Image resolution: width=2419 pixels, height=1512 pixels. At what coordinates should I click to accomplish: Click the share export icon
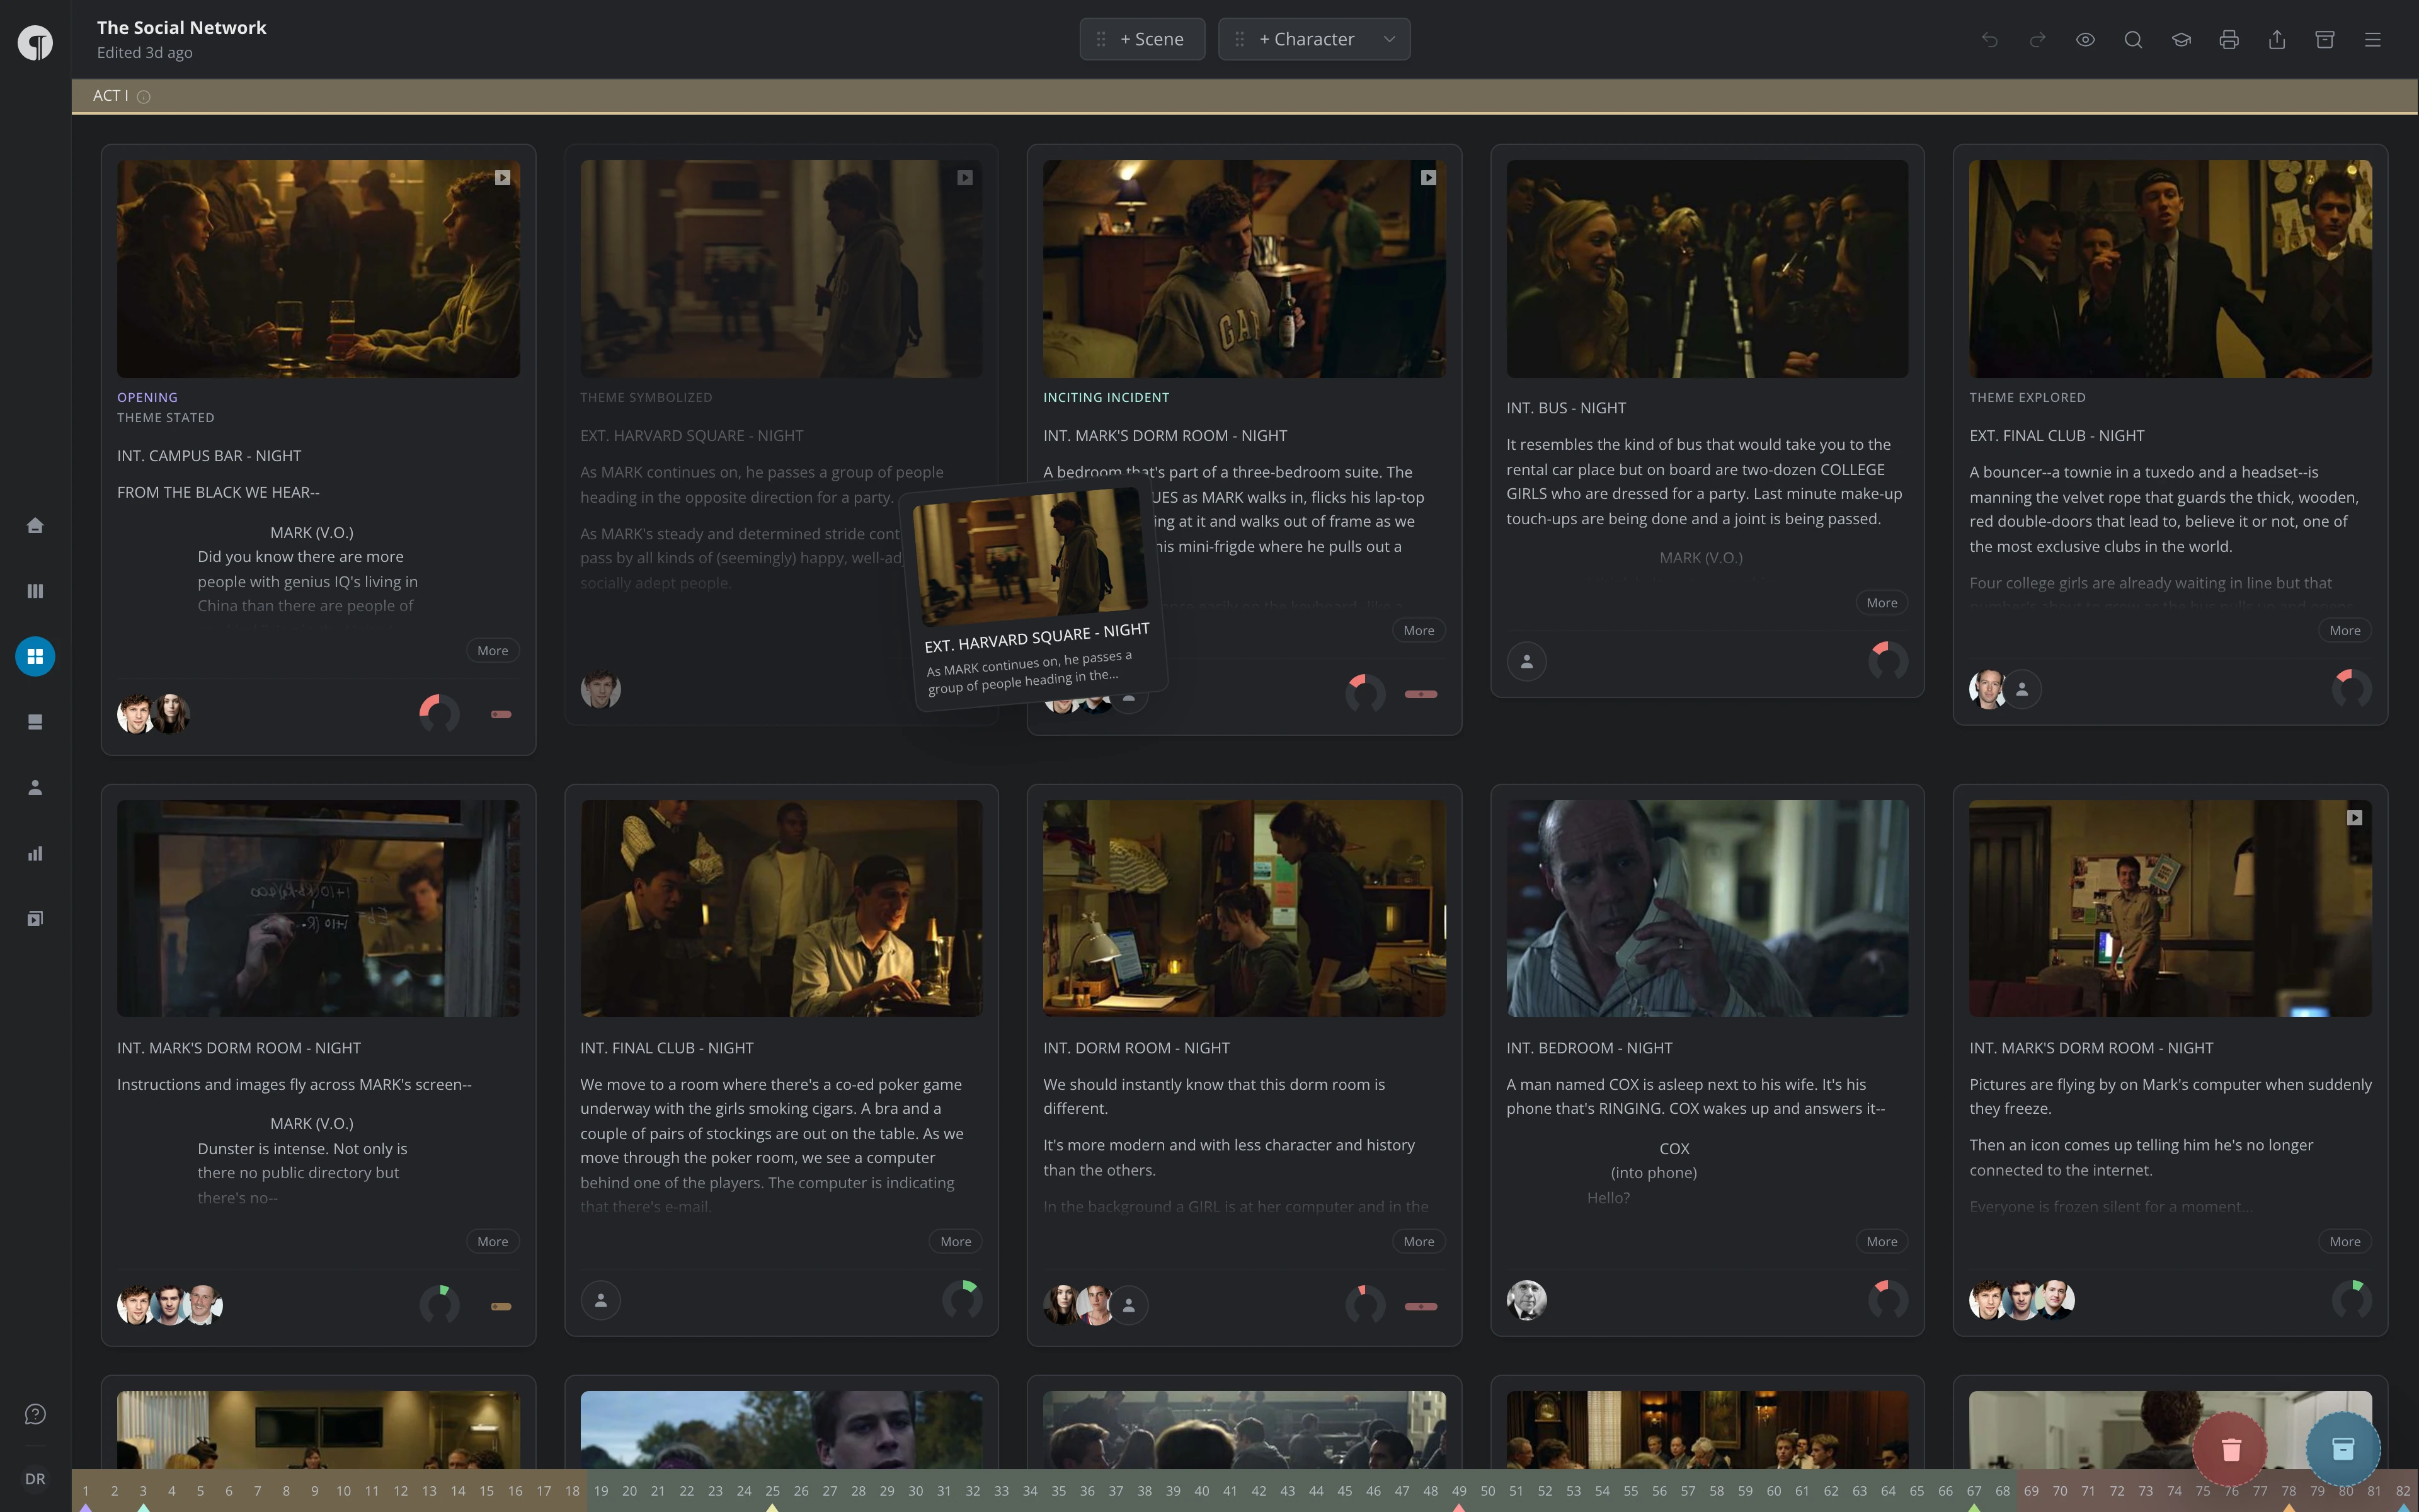pyautogui.click(x=2277, y=40)
